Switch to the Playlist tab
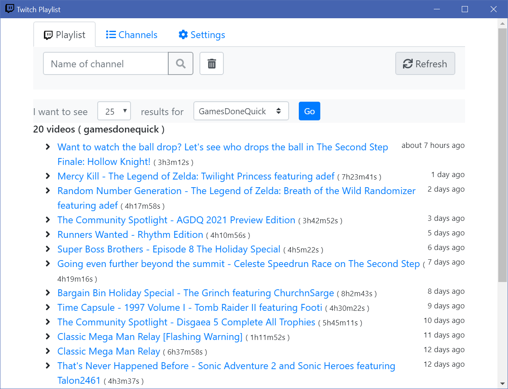 tap(64, 35)
